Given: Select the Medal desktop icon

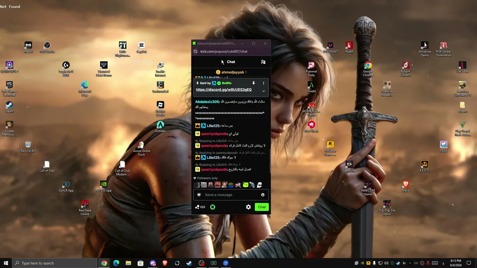Looking at the screenshot, I should (28, 48).
